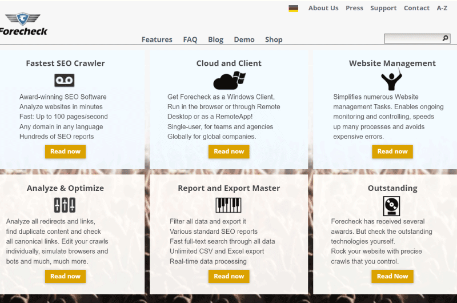Visit the Shop page

[274, 39]
